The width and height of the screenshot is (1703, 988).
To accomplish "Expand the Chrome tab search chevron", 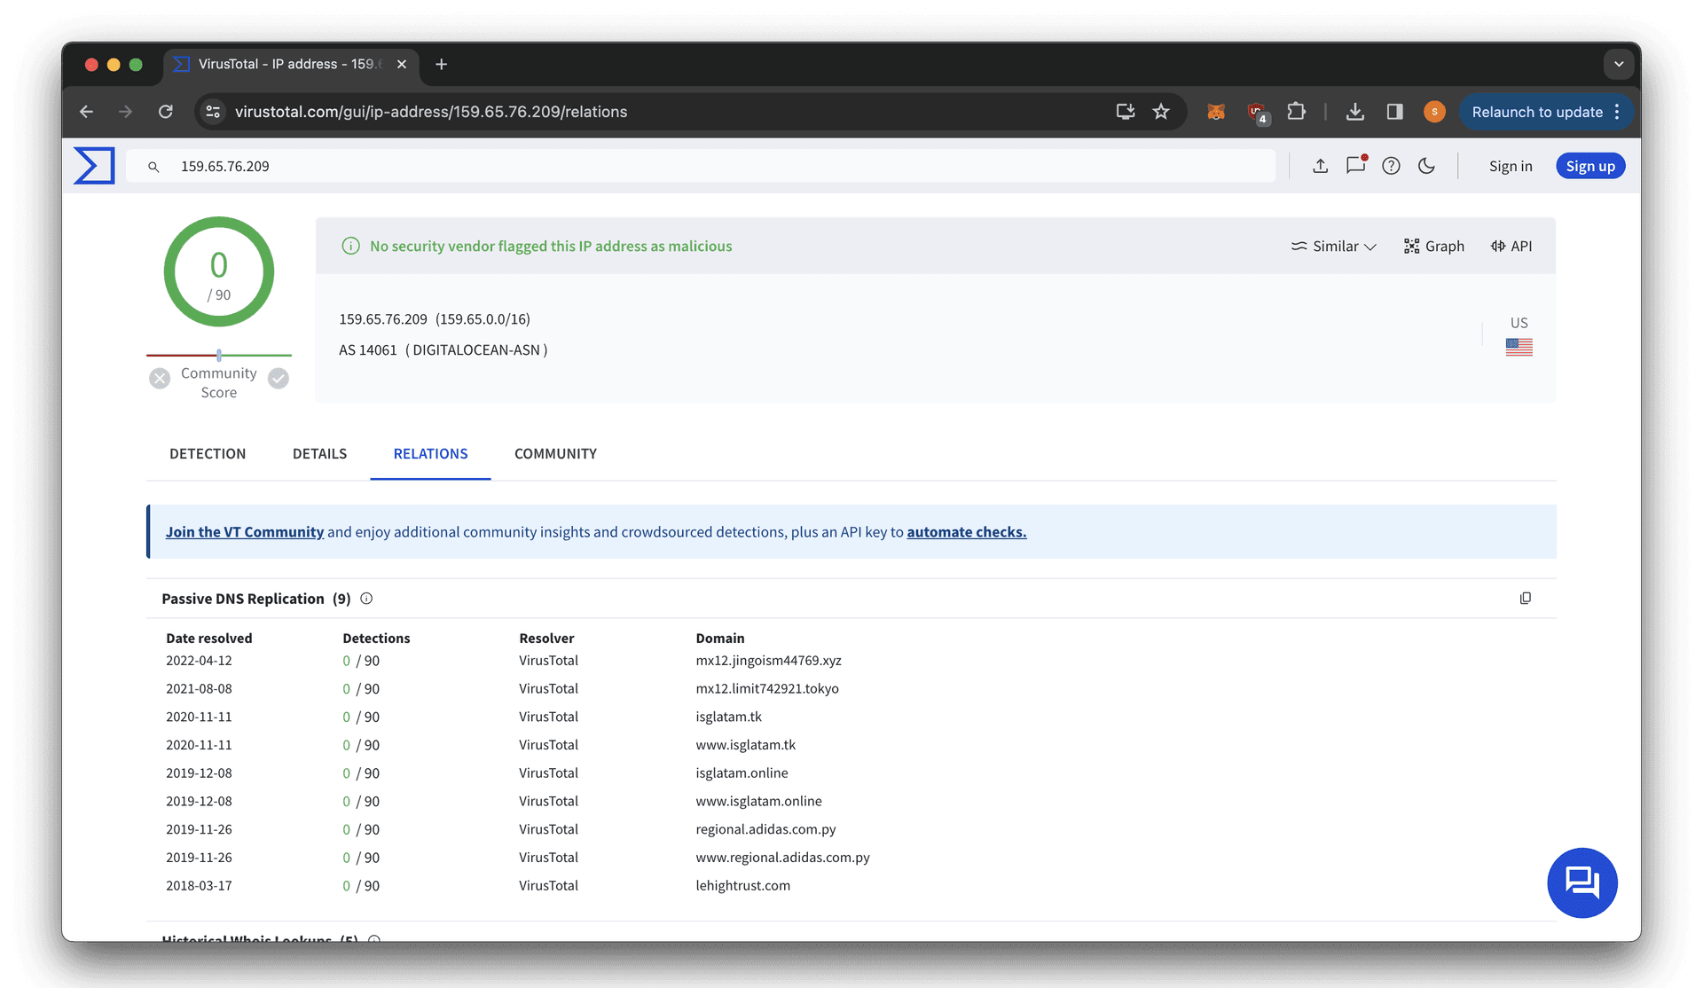I will pos(1619,64).
